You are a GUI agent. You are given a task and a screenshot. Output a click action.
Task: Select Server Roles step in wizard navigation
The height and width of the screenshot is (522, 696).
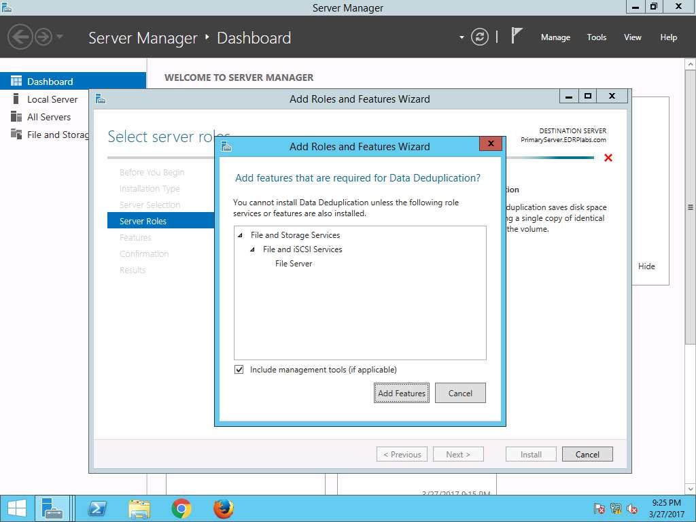[x=160, y=221]
